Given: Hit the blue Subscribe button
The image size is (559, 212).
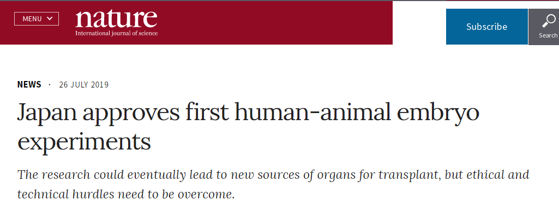Looking at the screenshot, I should pyautogui.click(x=486, y=27).
